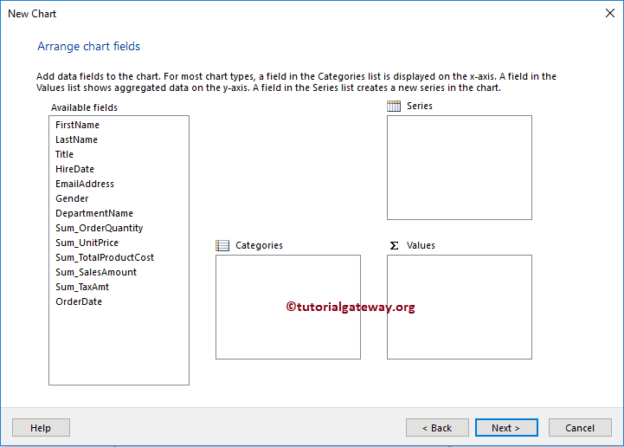This screenshot has height=447, width=624.
Task: Select the Sum_OrderQuantity field
Action: pyautogui.click(x=99, y=228)
